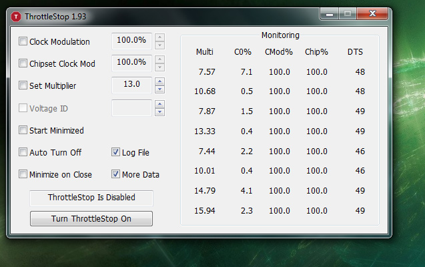Check the Start Minimized option
Screen dimensions: 425x267
(23, 130)
